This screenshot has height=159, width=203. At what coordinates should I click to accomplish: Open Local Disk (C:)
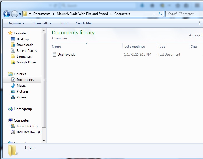pos(27,126)
